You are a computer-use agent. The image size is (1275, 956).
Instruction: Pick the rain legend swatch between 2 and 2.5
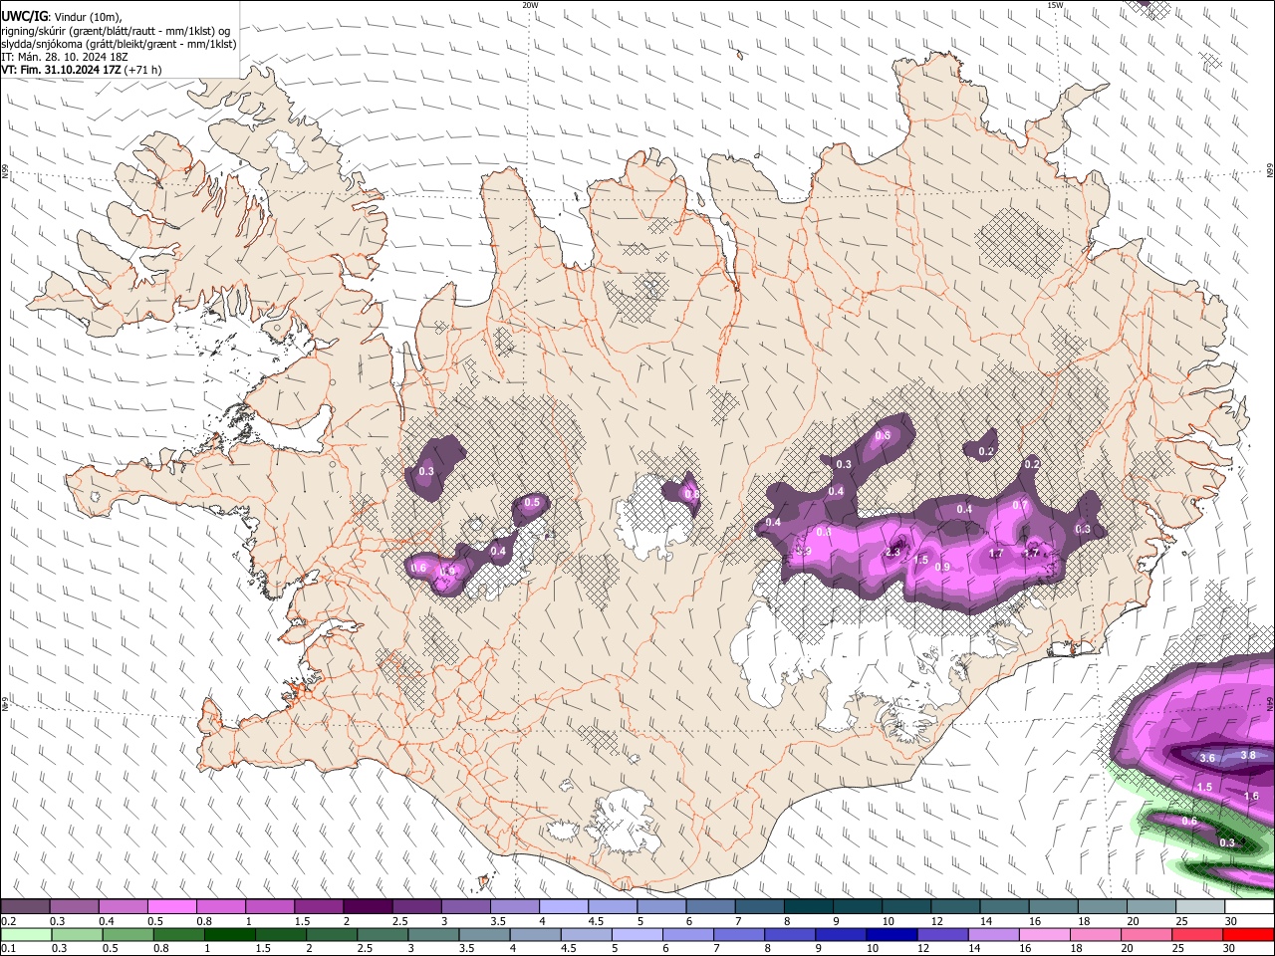tap(331, 934)
